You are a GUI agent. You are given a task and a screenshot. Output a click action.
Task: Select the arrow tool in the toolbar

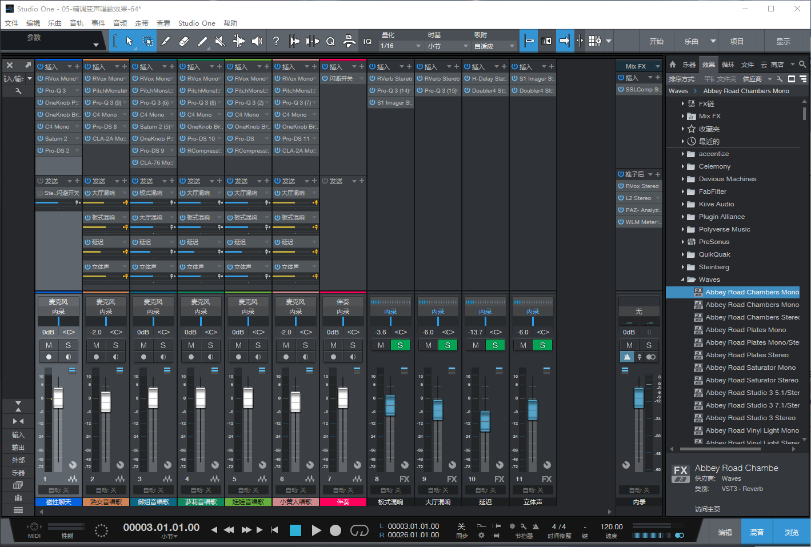point(130,41)
